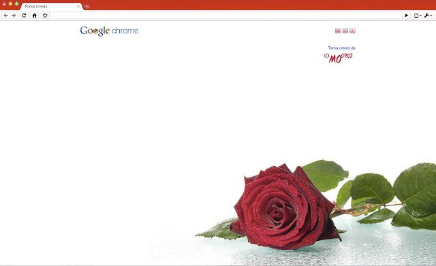Image resolution: width=436 pixels, height=266 pixels.
Task: Go forward with the right arrow button
Action: (x=14, y=16)
